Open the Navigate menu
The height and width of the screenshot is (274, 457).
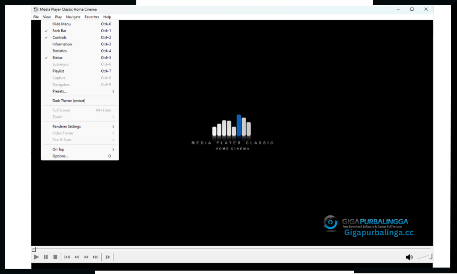point(73,17)
